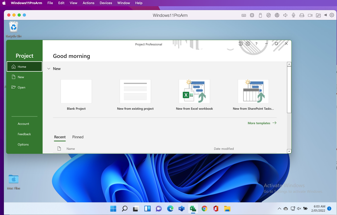
Task: Launch Google Chrome from the taskbar
Action: [x=204, y=209]
